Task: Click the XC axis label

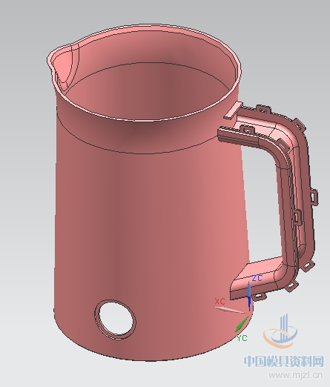Action: click(x=220, y=301)
